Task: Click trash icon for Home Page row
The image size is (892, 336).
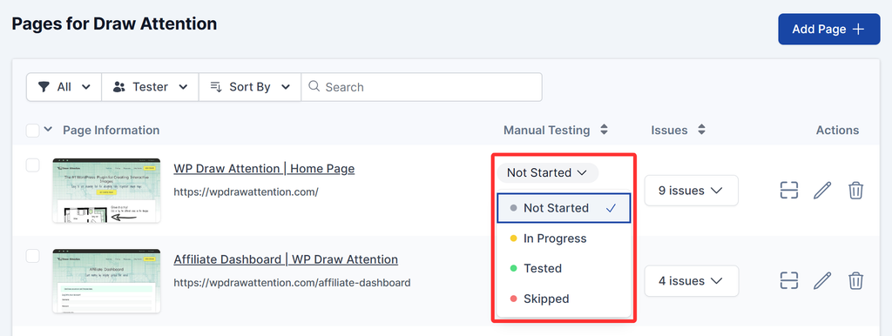Action: click(855, 191)
